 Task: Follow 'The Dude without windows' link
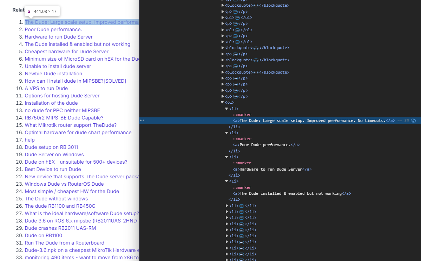(56, 199)
